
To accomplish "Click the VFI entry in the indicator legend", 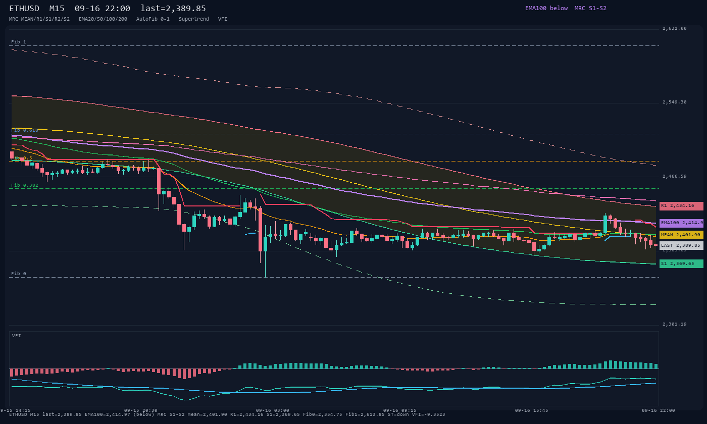I will tap(223, 19).
